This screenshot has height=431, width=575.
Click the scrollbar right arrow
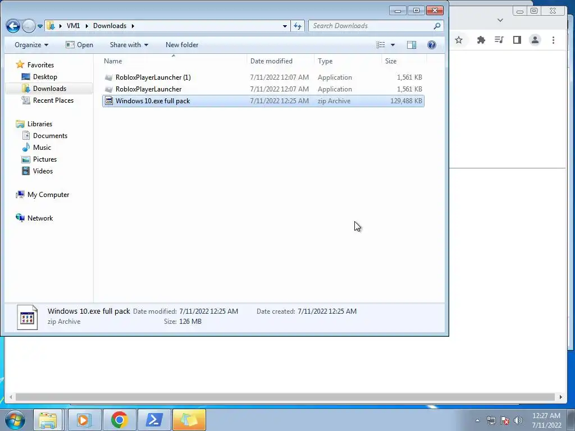[x=561, y=397]
